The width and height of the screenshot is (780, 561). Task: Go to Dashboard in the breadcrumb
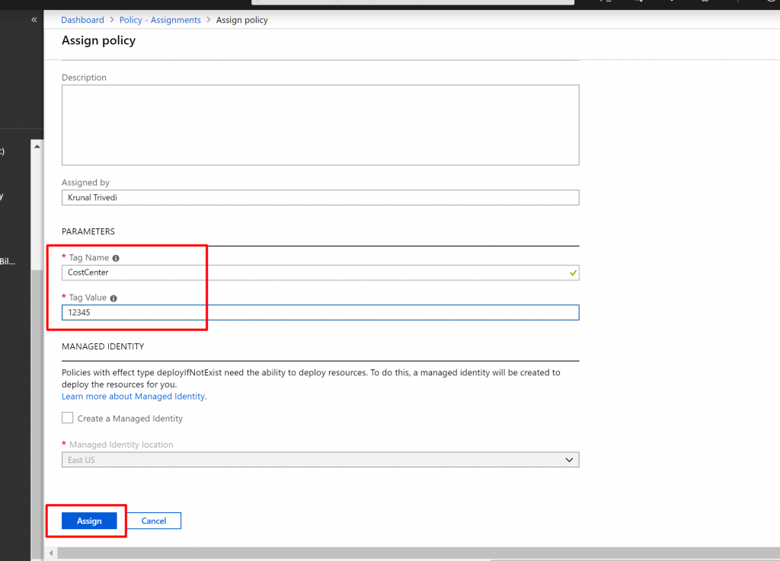pyautogui.click(x=82, y=20)
